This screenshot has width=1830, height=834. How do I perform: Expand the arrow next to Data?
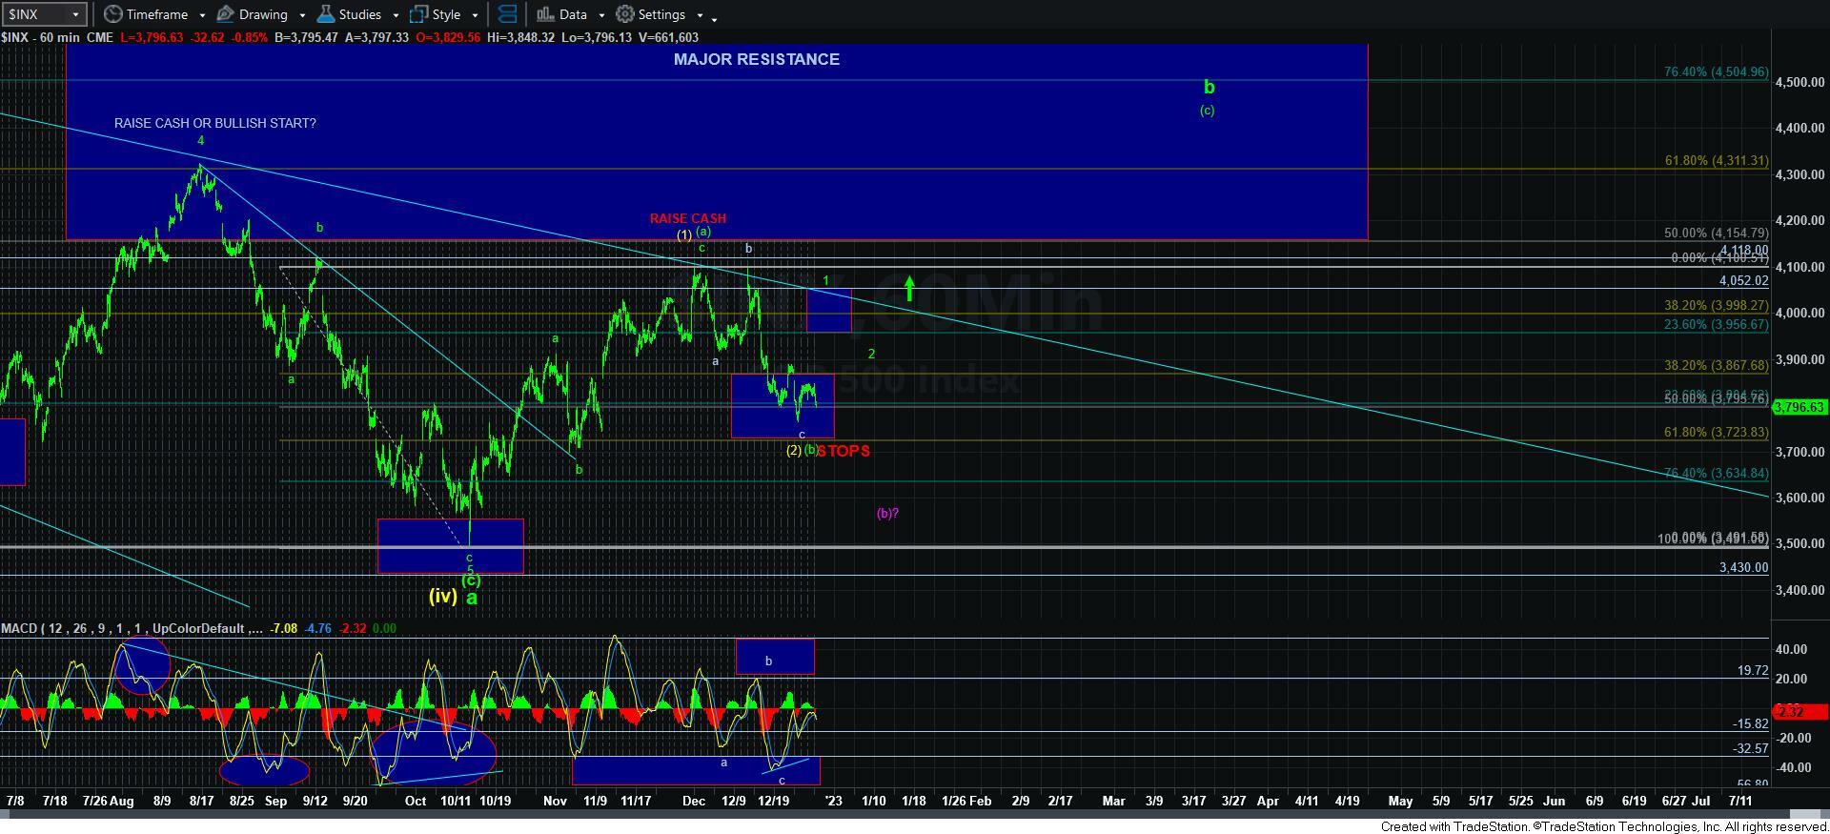(601, 15)
